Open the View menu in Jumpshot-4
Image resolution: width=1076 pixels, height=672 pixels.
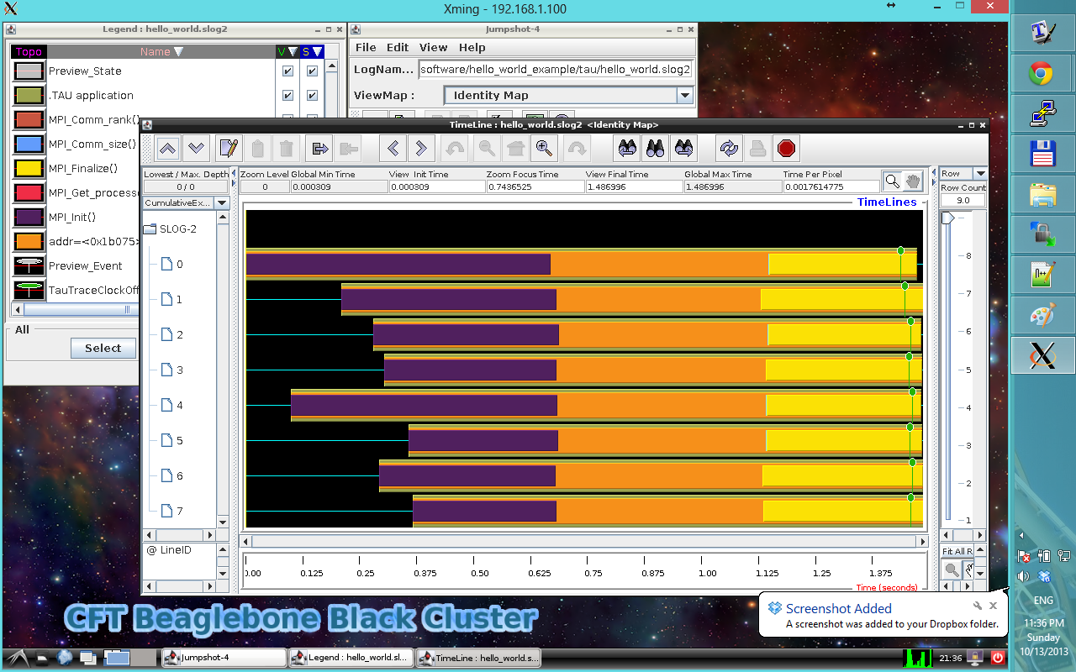[434, 47]
